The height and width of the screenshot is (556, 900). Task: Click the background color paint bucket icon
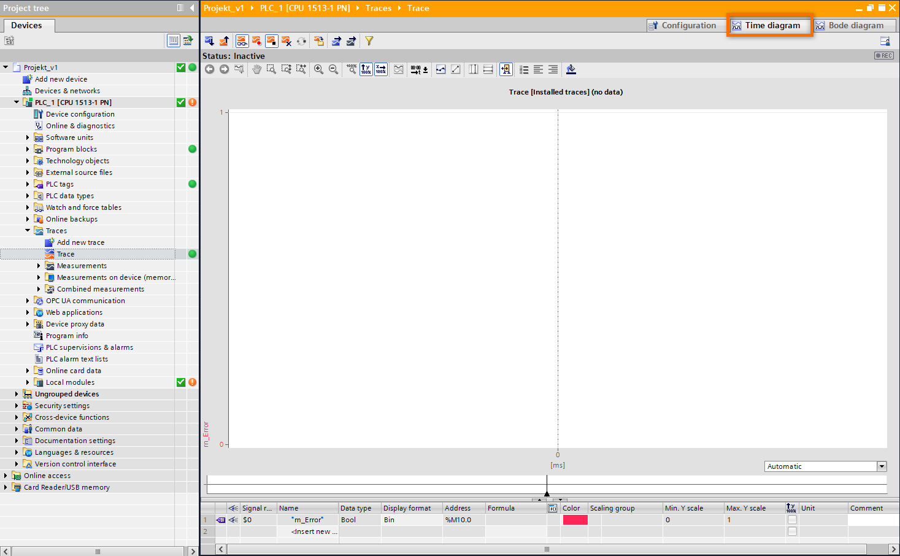(x=571, y=69)
